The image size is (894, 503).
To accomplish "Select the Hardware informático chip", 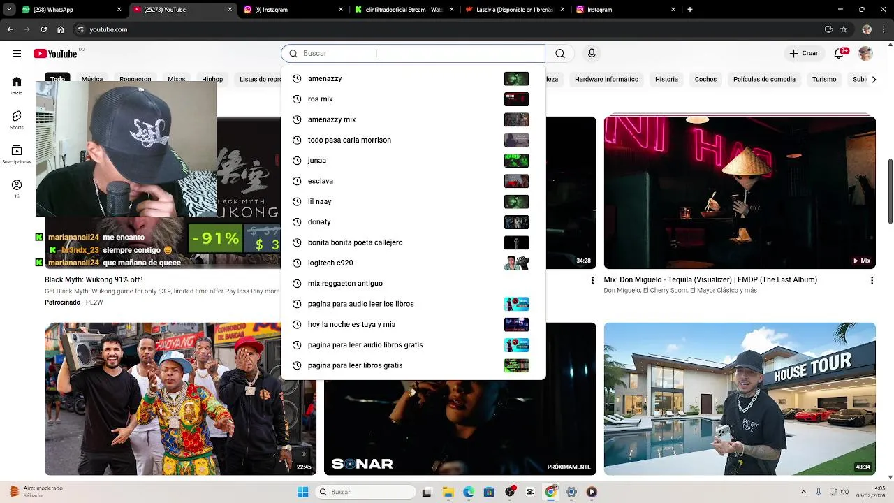I will [606, 79].
